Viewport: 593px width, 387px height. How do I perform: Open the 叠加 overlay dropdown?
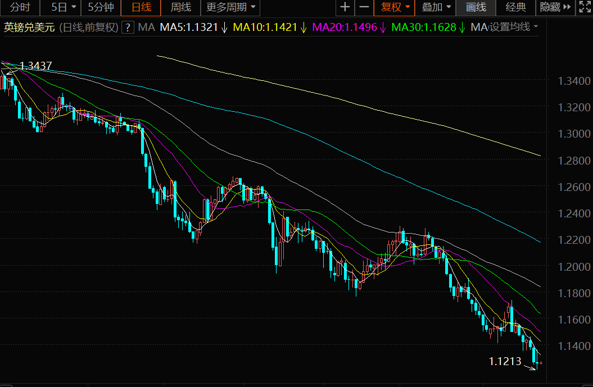436,7
